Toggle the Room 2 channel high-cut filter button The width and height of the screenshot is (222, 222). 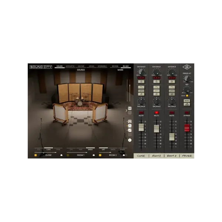172,87
